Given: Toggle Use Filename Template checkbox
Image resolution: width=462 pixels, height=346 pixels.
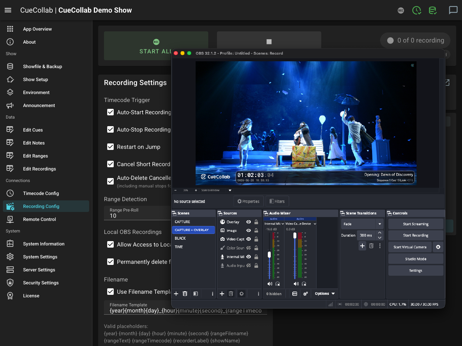Looking at the screenshot, I should coord(110,292).
